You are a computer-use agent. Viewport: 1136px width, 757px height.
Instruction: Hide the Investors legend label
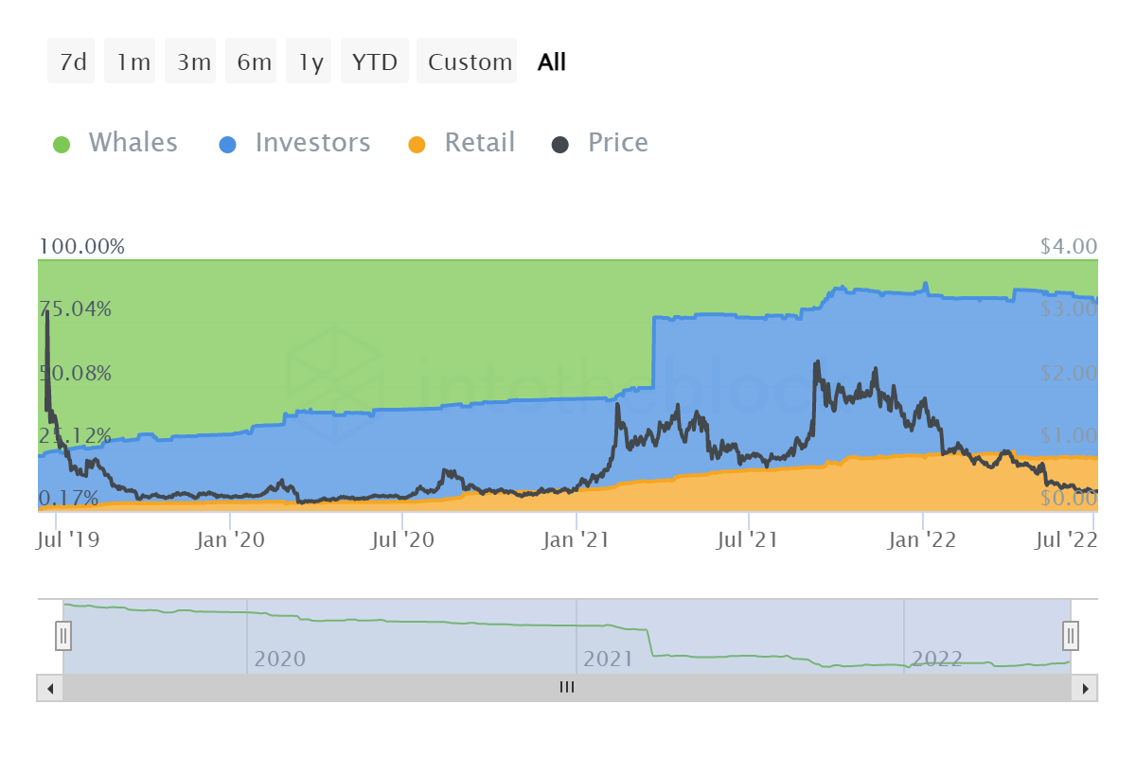(312, 143)
